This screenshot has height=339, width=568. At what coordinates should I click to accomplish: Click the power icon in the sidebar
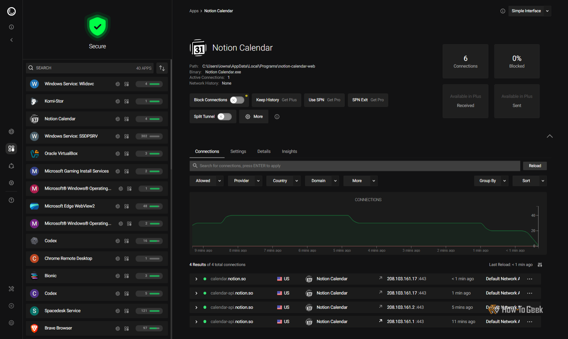[x=11, y=323]
